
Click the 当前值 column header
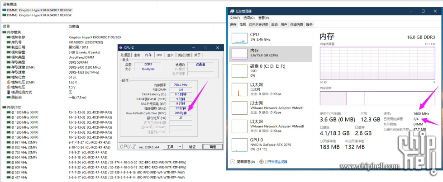click(74, 26)
